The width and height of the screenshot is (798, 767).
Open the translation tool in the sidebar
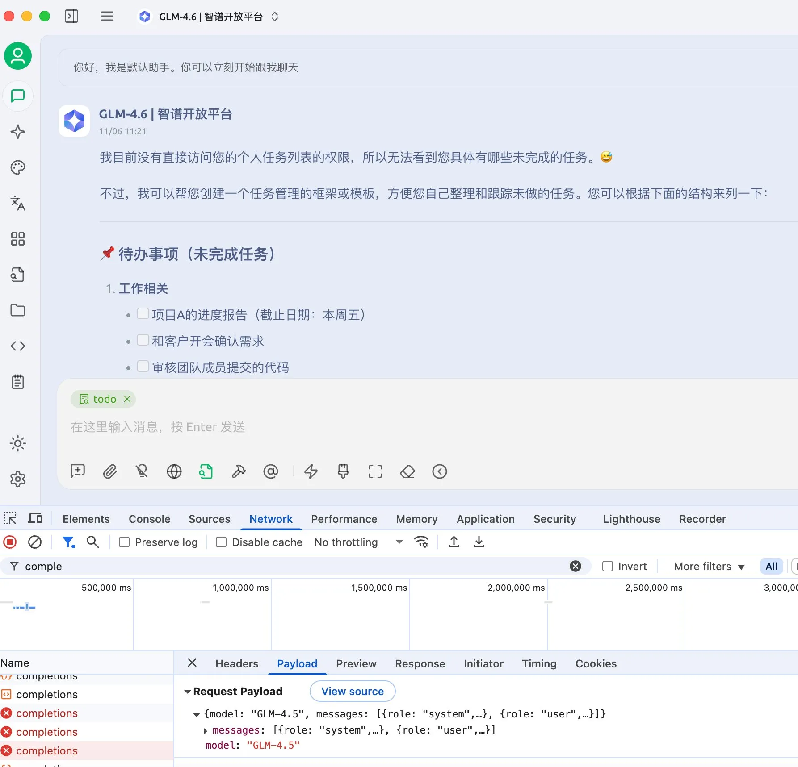17,204
